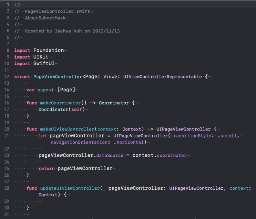Screen dimensions: 256x219
Task: Click the closing brace on line 26
Action: click(28, 175)
